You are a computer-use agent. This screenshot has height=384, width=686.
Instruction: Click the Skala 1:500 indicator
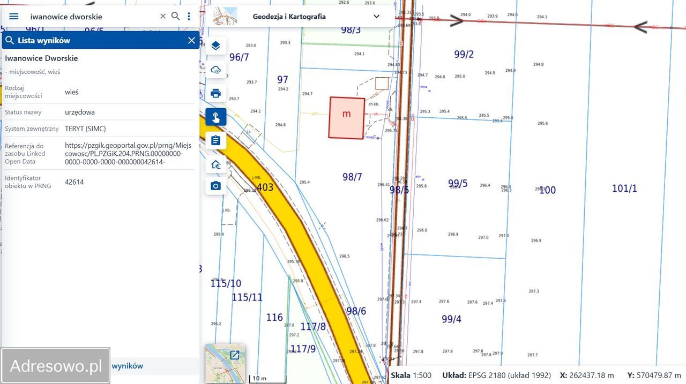411,375
